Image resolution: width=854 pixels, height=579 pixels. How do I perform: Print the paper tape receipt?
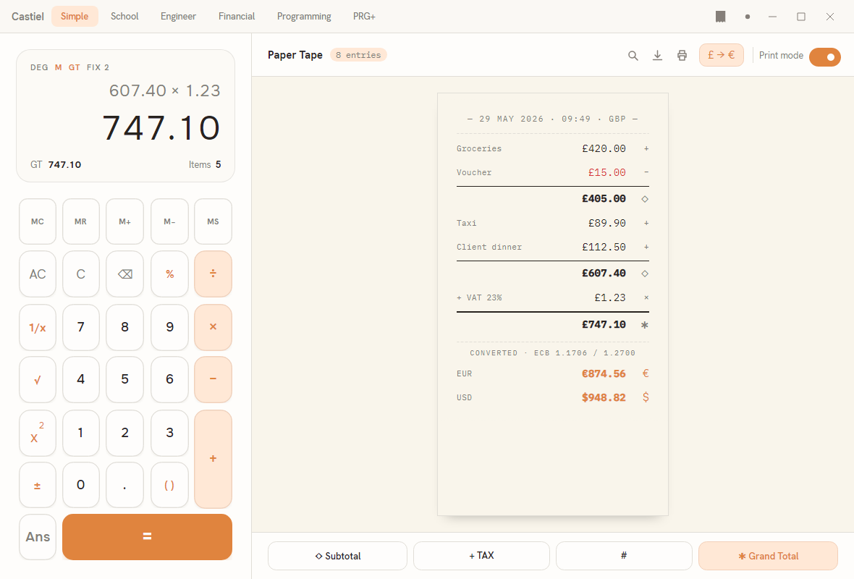click(x=682, y=56)
